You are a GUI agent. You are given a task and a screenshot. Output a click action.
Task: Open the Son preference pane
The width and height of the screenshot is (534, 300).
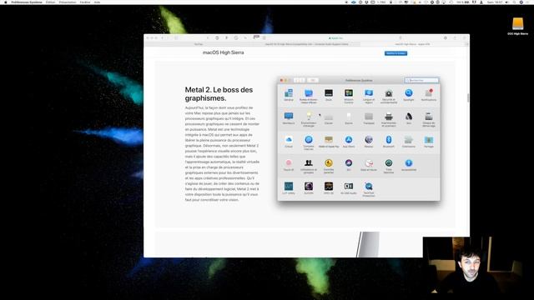[409, 118]
